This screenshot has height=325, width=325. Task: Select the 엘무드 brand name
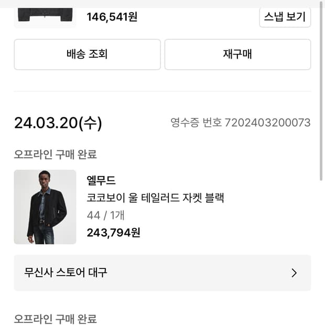point(101,180)
